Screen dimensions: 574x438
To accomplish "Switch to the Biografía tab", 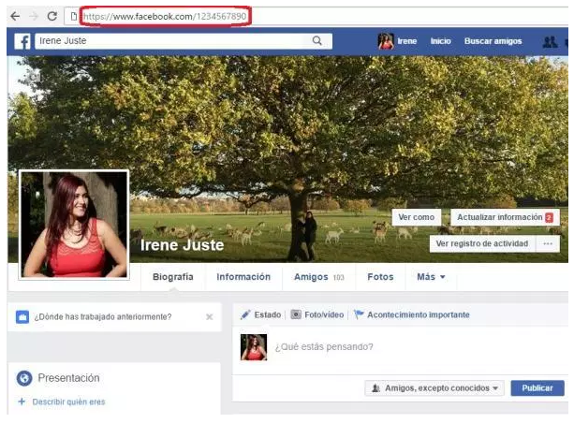I will point(173,277).
